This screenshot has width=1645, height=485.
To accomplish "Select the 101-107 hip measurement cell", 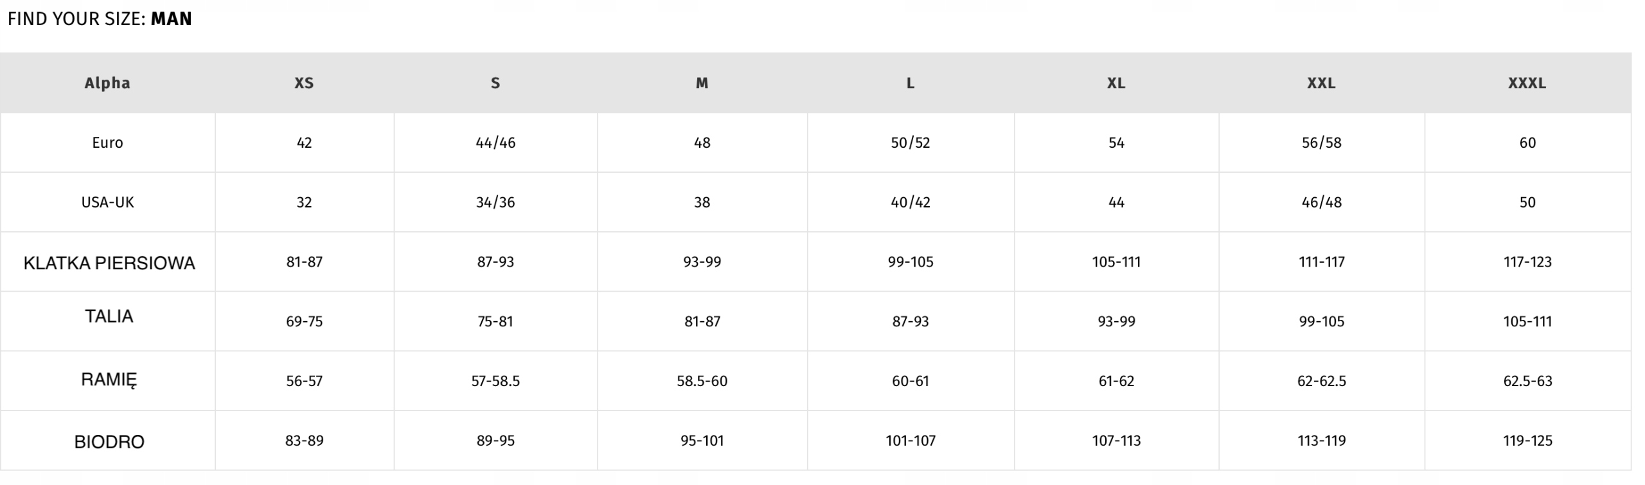I will 910,441.
